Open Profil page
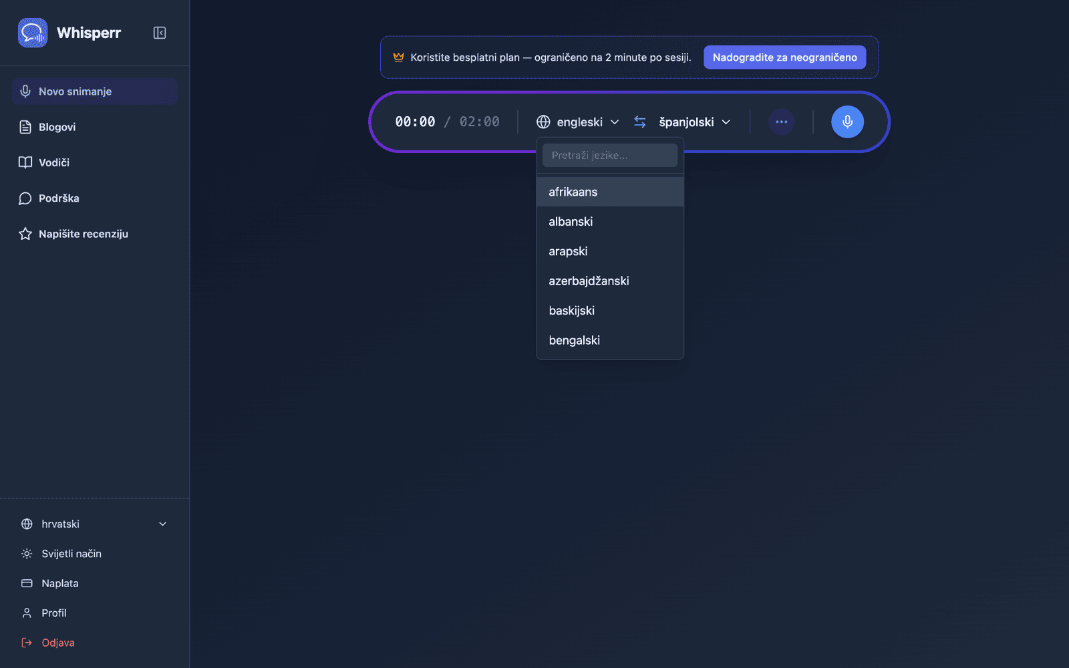 click(x=94, y=613)
